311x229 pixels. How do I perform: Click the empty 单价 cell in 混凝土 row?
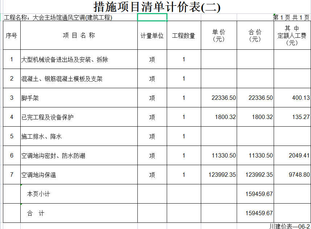tap(219, 79)
